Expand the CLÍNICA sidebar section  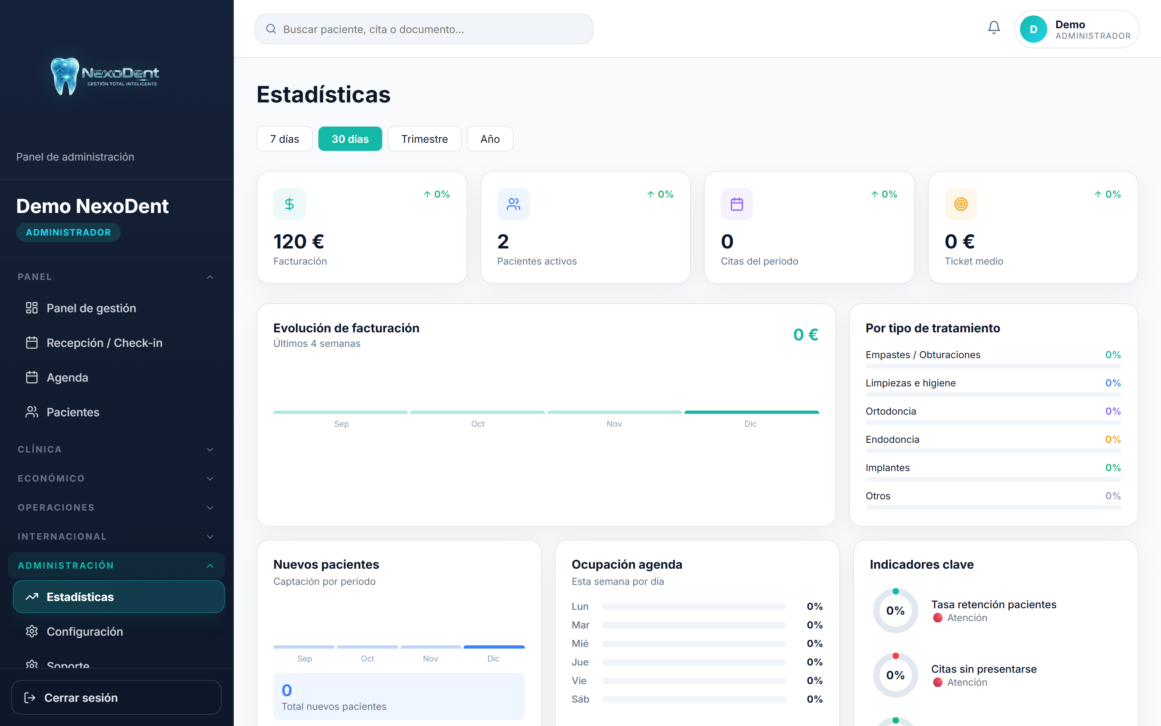(117, 449)
